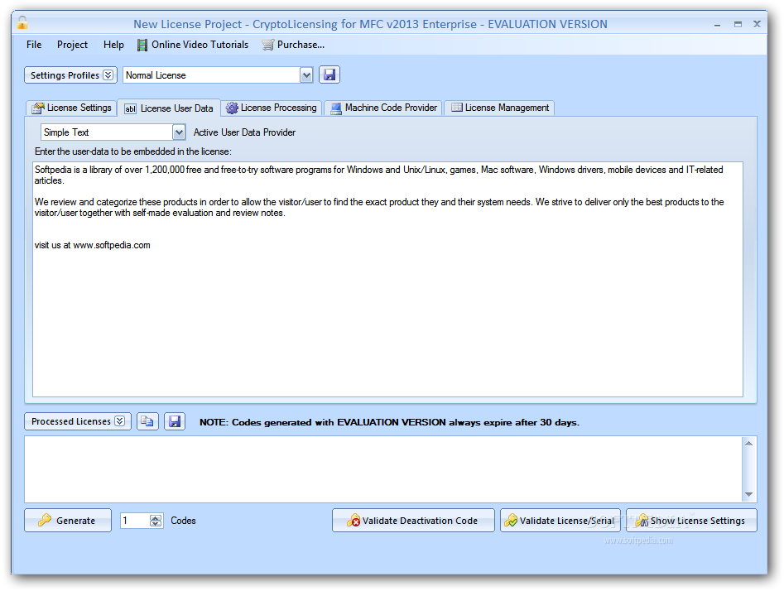Image resolution: width=784 pixels, height=591 pixels.
Task: Switch to the License Management tab
Action: pyautogui.click(x=499, y=108)
